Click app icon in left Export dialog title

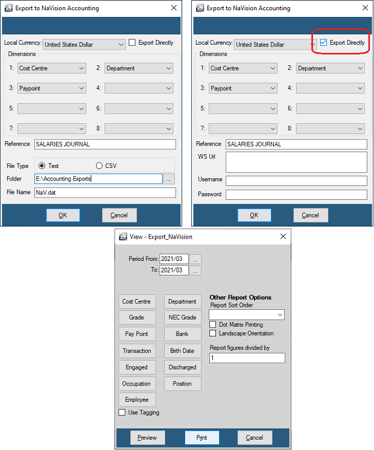click(x=8, y=8)
